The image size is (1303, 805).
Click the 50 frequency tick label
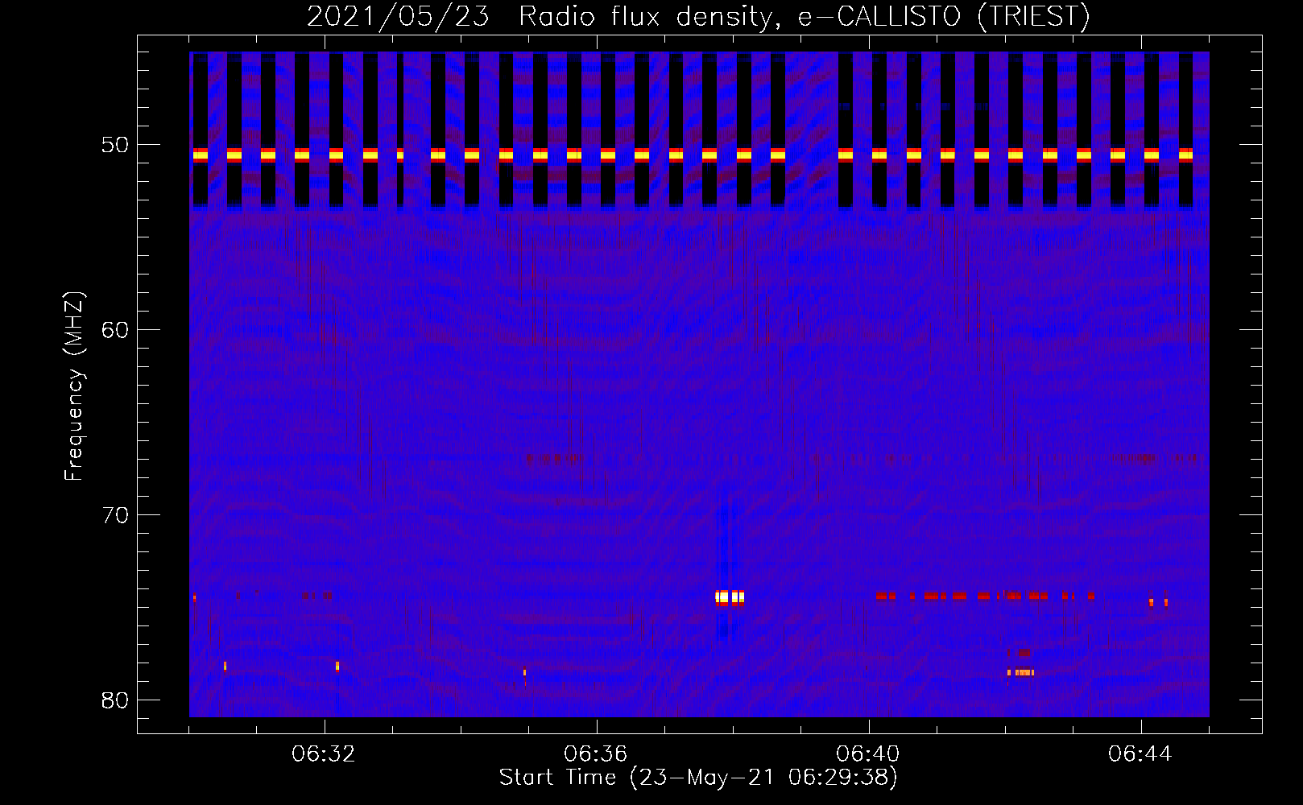coord(116,145)
